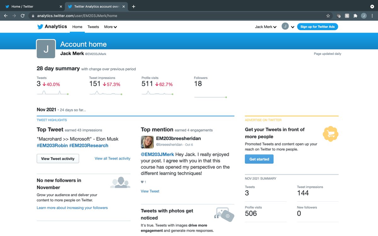Click the tab search down-arrow icon
The image size is (378, 236).
click(372, 6)
